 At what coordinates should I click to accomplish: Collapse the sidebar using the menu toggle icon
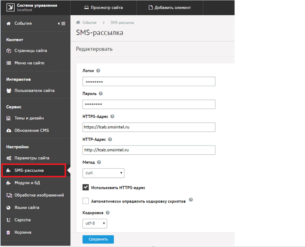coord(62,23)
